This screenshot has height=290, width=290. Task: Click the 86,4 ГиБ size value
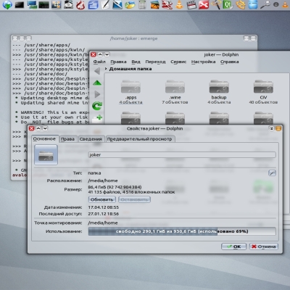coord(115,187)
